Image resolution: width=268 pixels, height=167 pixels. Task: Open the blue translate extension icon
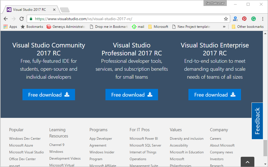point(235,19)
